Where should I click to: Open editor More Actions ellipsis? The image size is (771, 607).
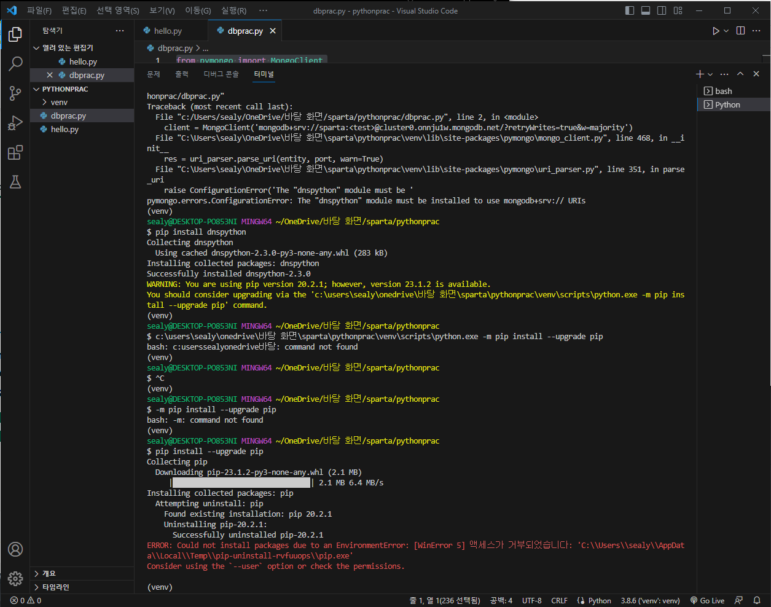point(756,31)
